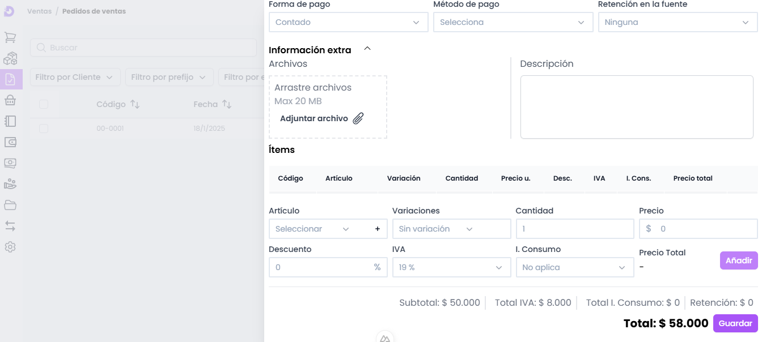This screenshot has height=342, width=762.
Task: Select the shopping basket sidebar icon
Action: pos(10,100)
